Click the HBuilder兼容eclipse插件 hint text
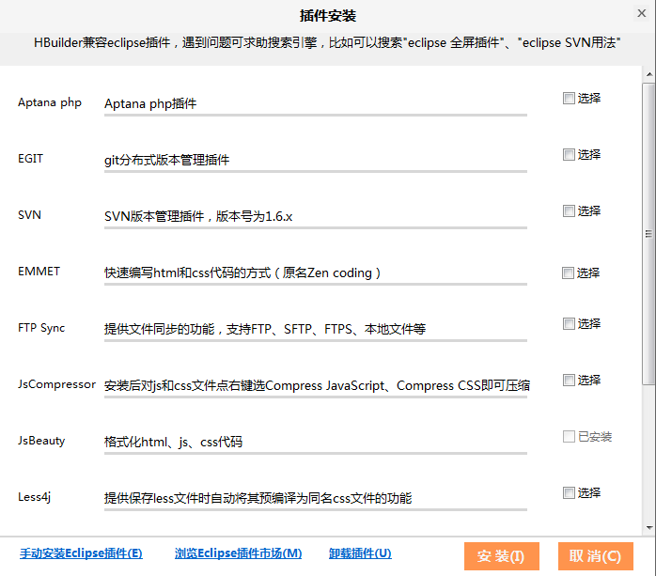Viewport: 656px width, 576px height. pyautogui.click(x=327, y=42)
